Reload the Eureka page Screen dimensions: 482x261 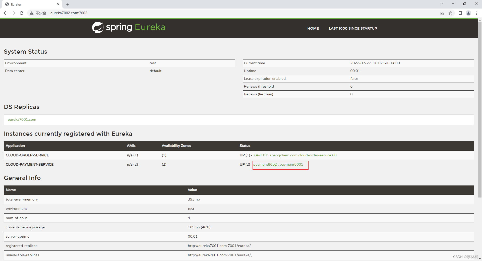[22, 13]
